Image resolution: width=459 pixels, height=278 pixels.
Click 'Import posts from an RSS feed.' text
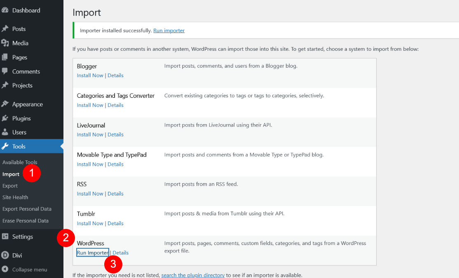[201, 184]
